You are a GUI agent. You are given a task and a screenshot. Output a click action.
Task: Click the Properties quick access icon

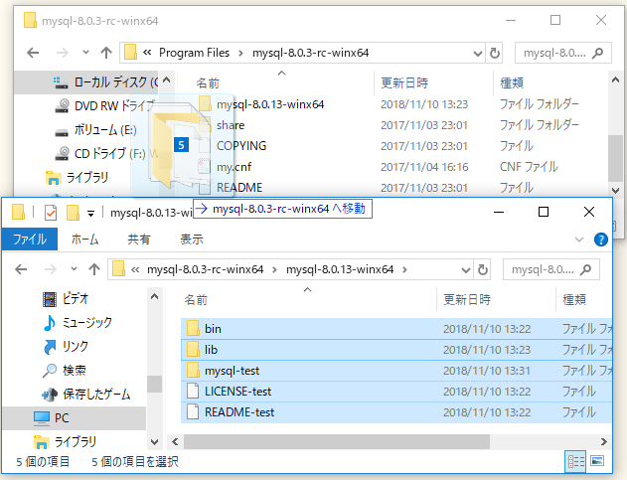click(51, 213)
